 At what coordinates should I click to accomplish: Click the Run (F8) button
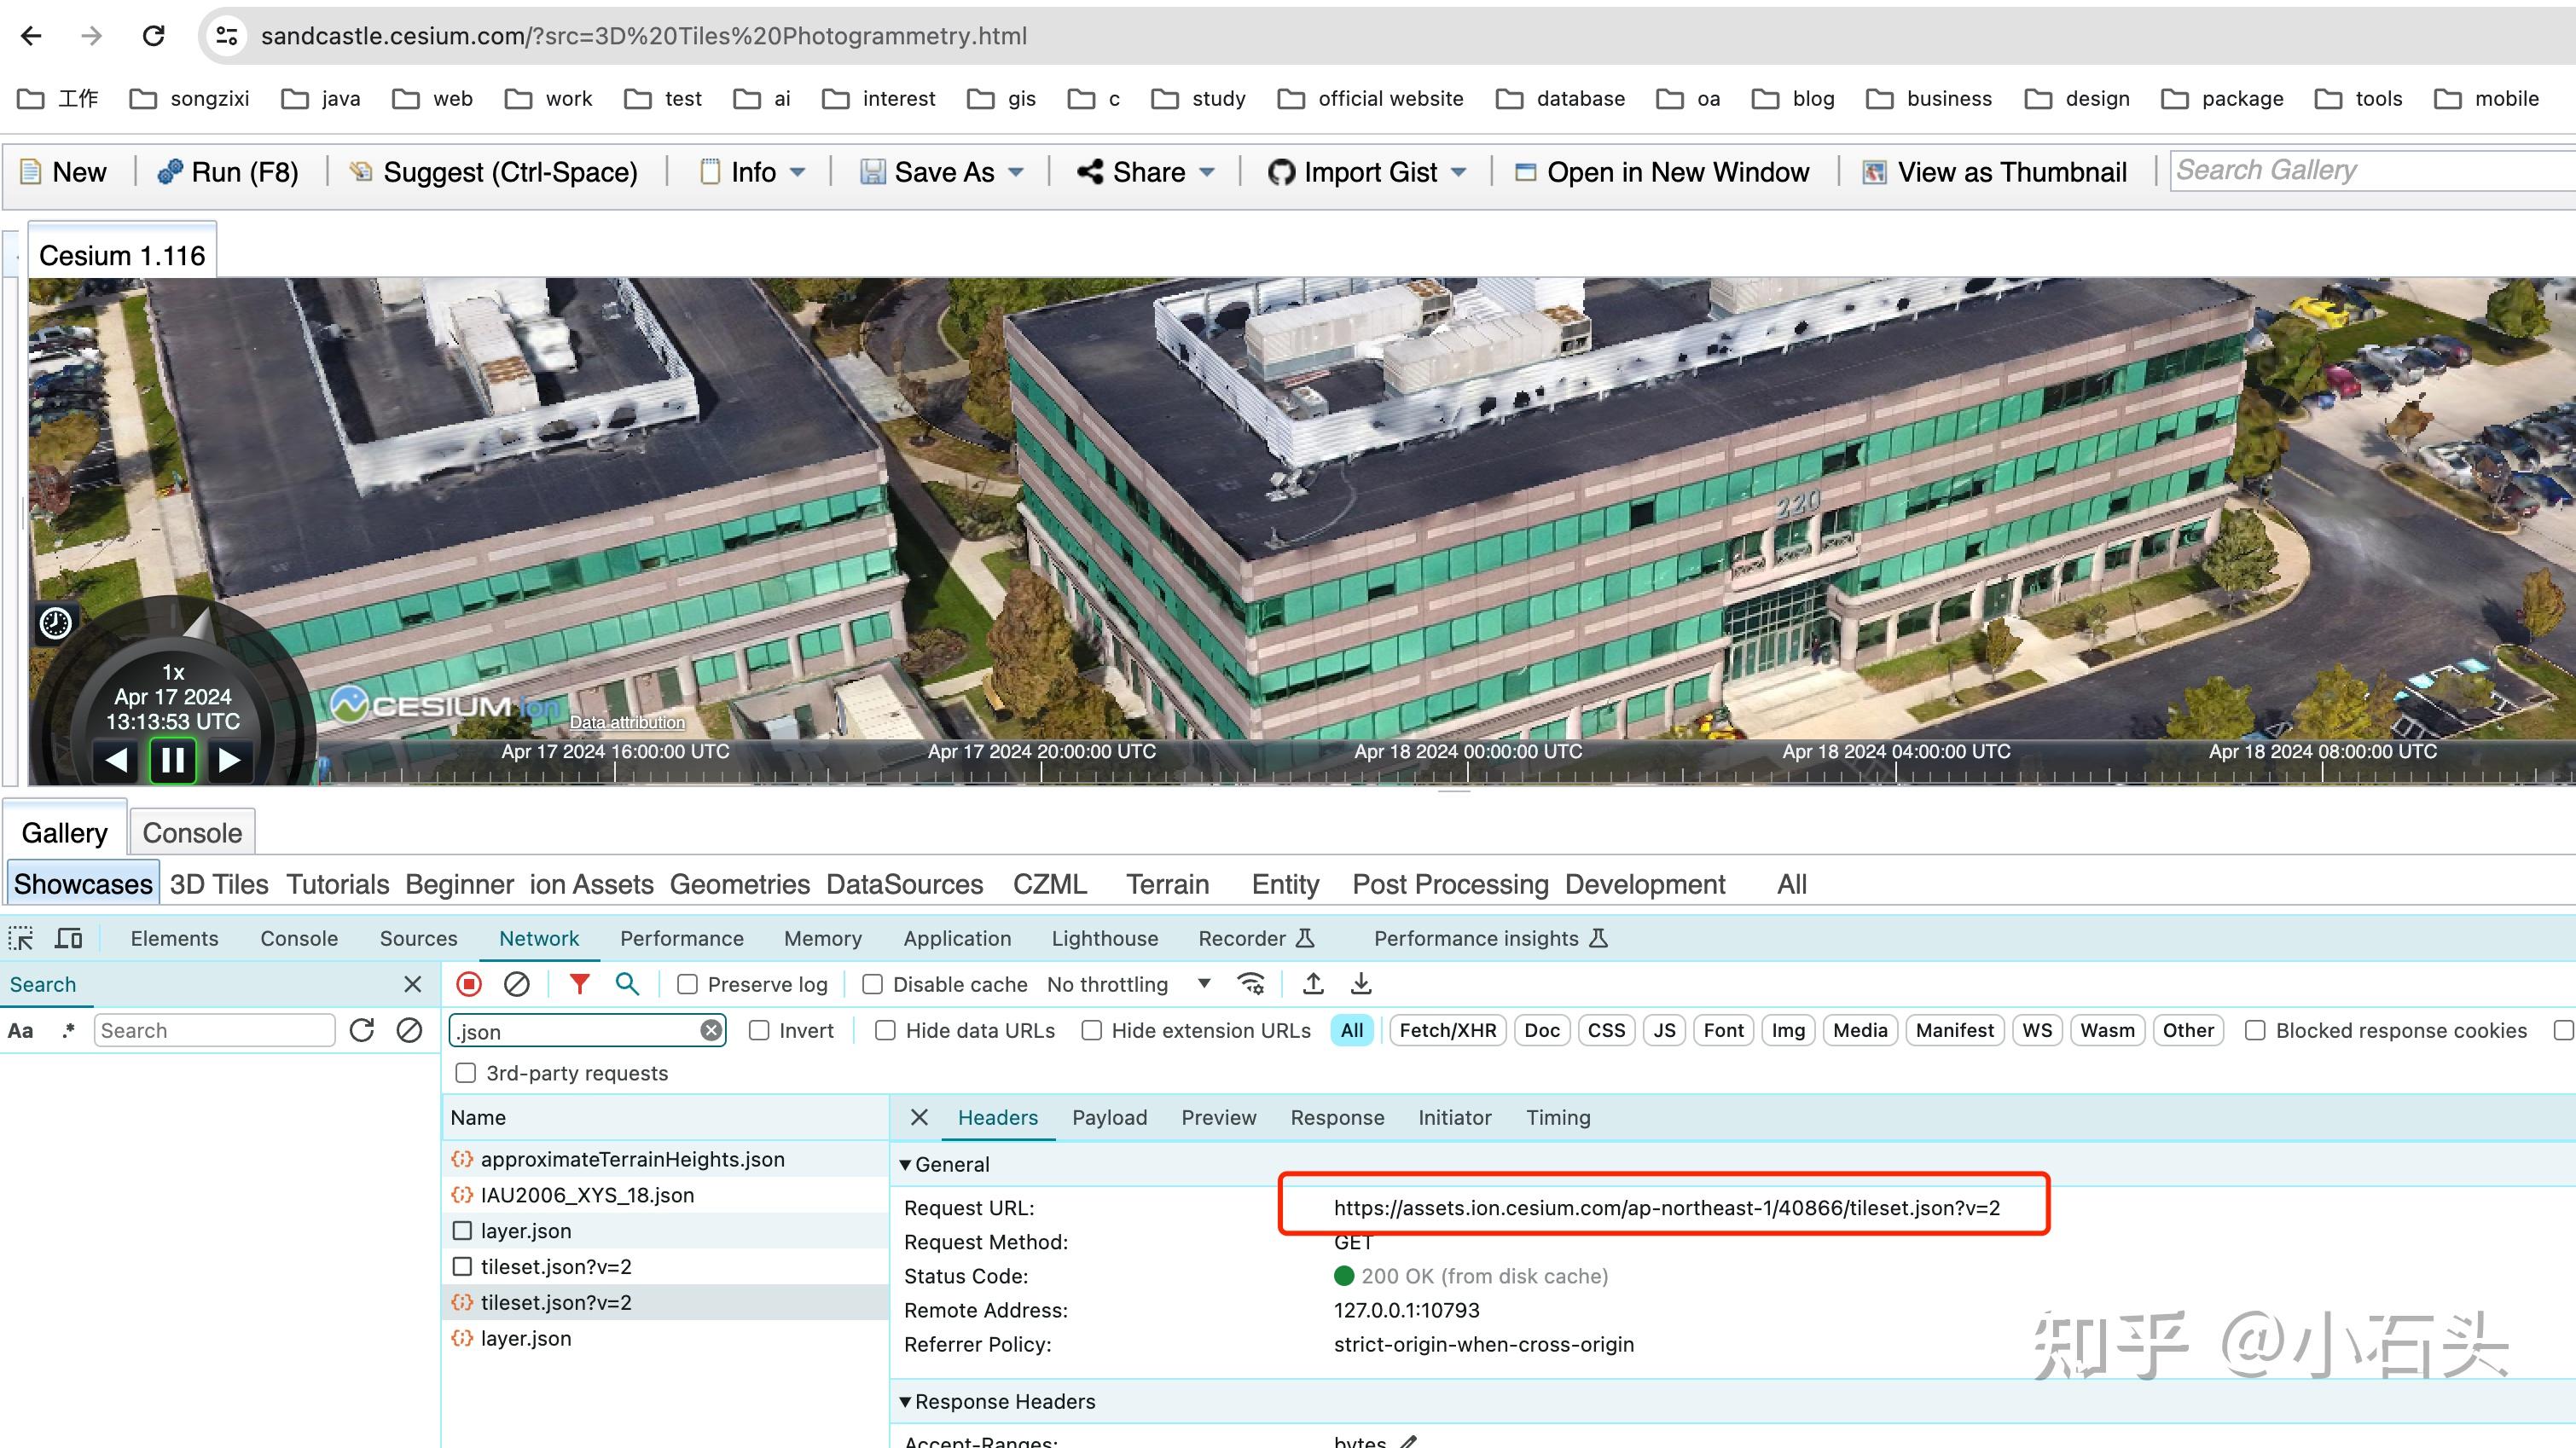point(229,173)
